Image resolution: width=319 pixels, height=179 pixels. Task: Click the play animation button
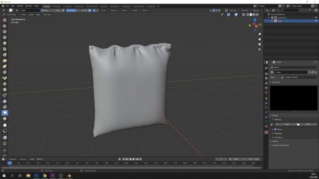tap(134, 159)
